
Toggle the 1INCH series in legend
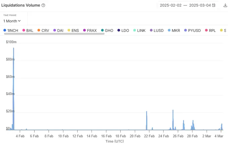(x=11, y=30)
